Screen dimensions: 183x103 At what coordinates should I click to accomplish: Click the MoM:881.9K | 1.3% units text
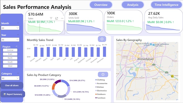(x=82, y=21)
